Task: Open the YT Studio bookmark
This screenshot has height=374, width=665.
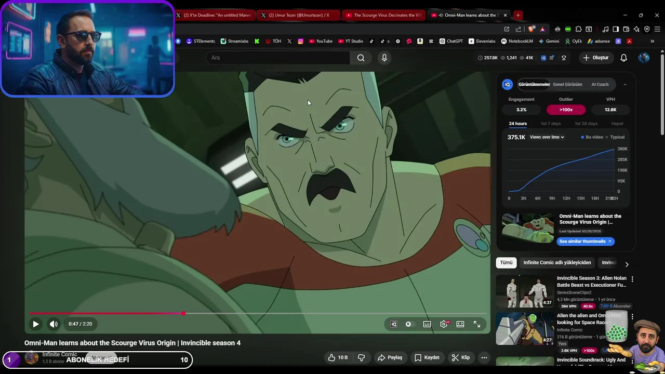Action: (x=351, y=41)
